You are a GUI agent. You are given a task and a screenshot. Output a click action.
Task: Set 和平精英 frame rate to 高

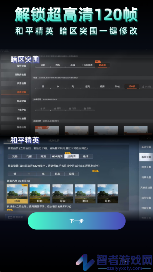tap(43, 174)
